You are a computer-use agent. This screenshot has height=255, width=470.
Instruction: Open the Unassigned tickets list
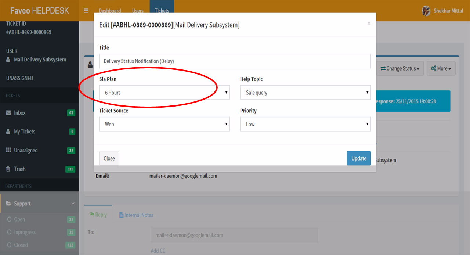tap(26, 150)
